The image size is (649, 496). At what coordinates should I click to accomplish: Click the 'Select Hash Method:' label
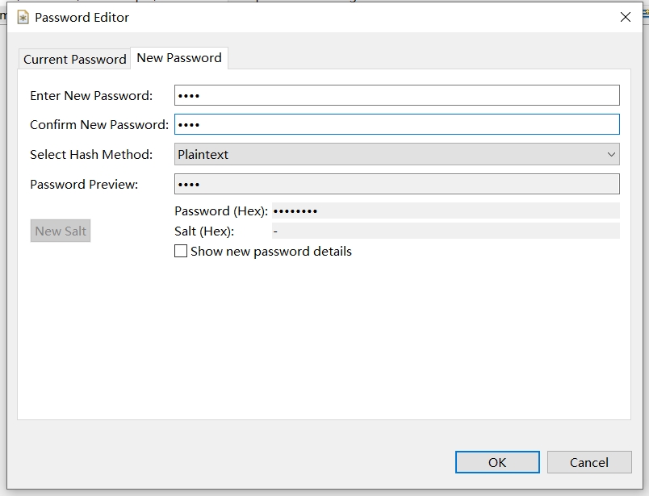[x=91, y=154]
